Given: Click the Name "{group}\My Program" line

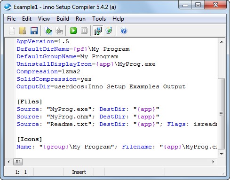Looking at the screenshot, I should pyautogui.click(x=117, y=147).
